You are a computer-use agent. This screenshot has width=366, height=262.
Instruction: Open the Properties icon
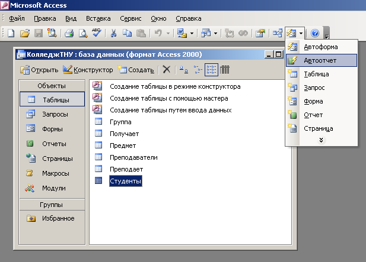(260, 33)
